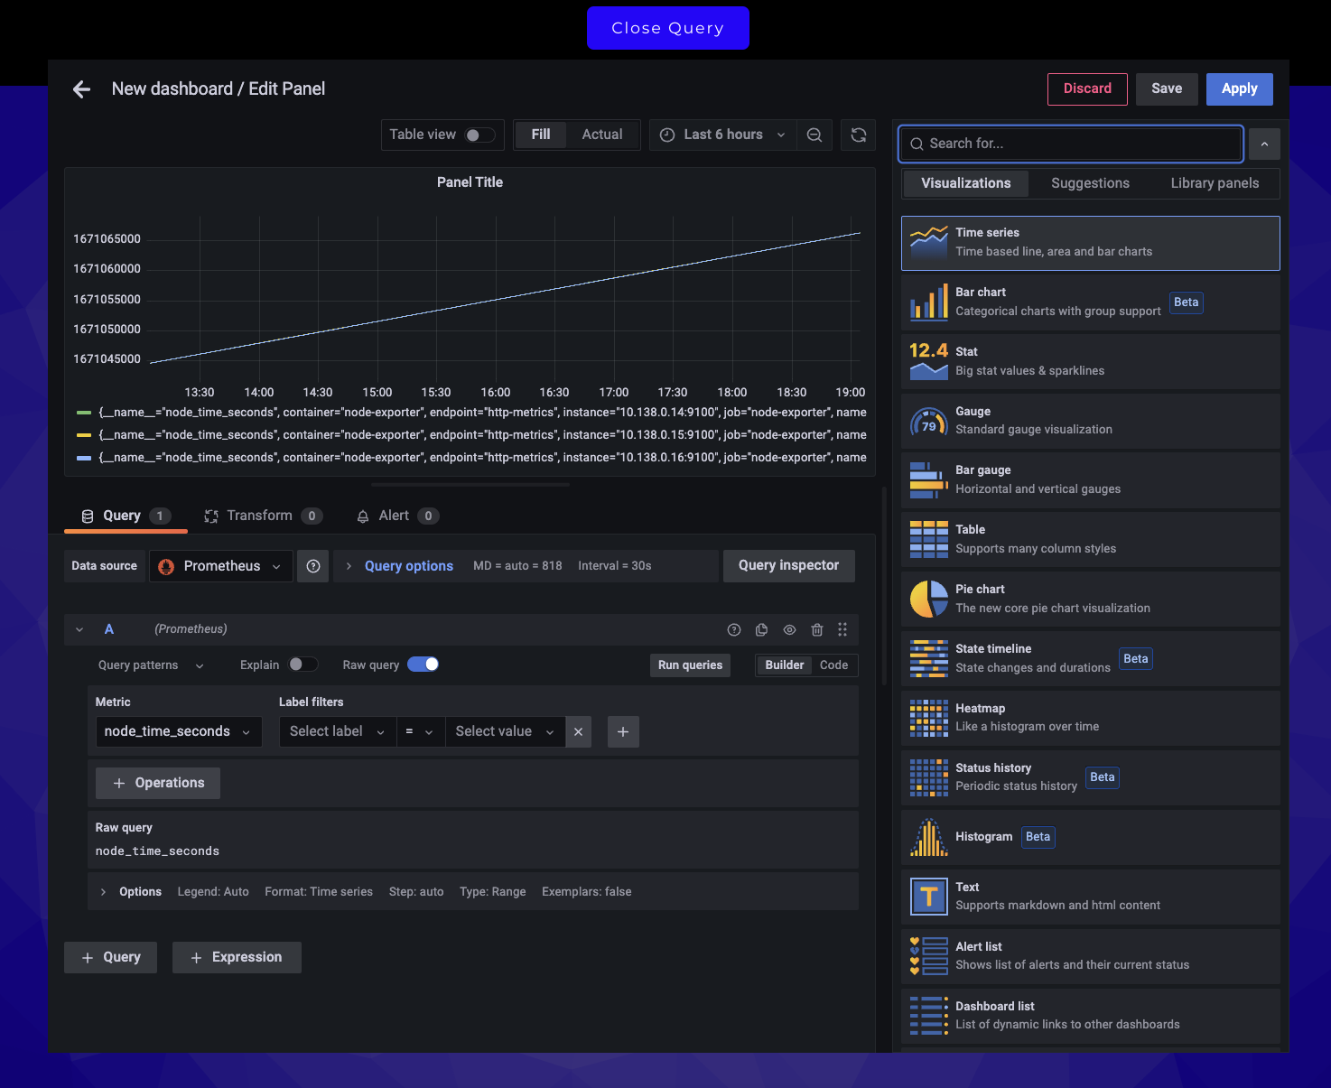Focus the visualization search field
Screen dimensions: 1331x1088
click(x=1071, y=144)
